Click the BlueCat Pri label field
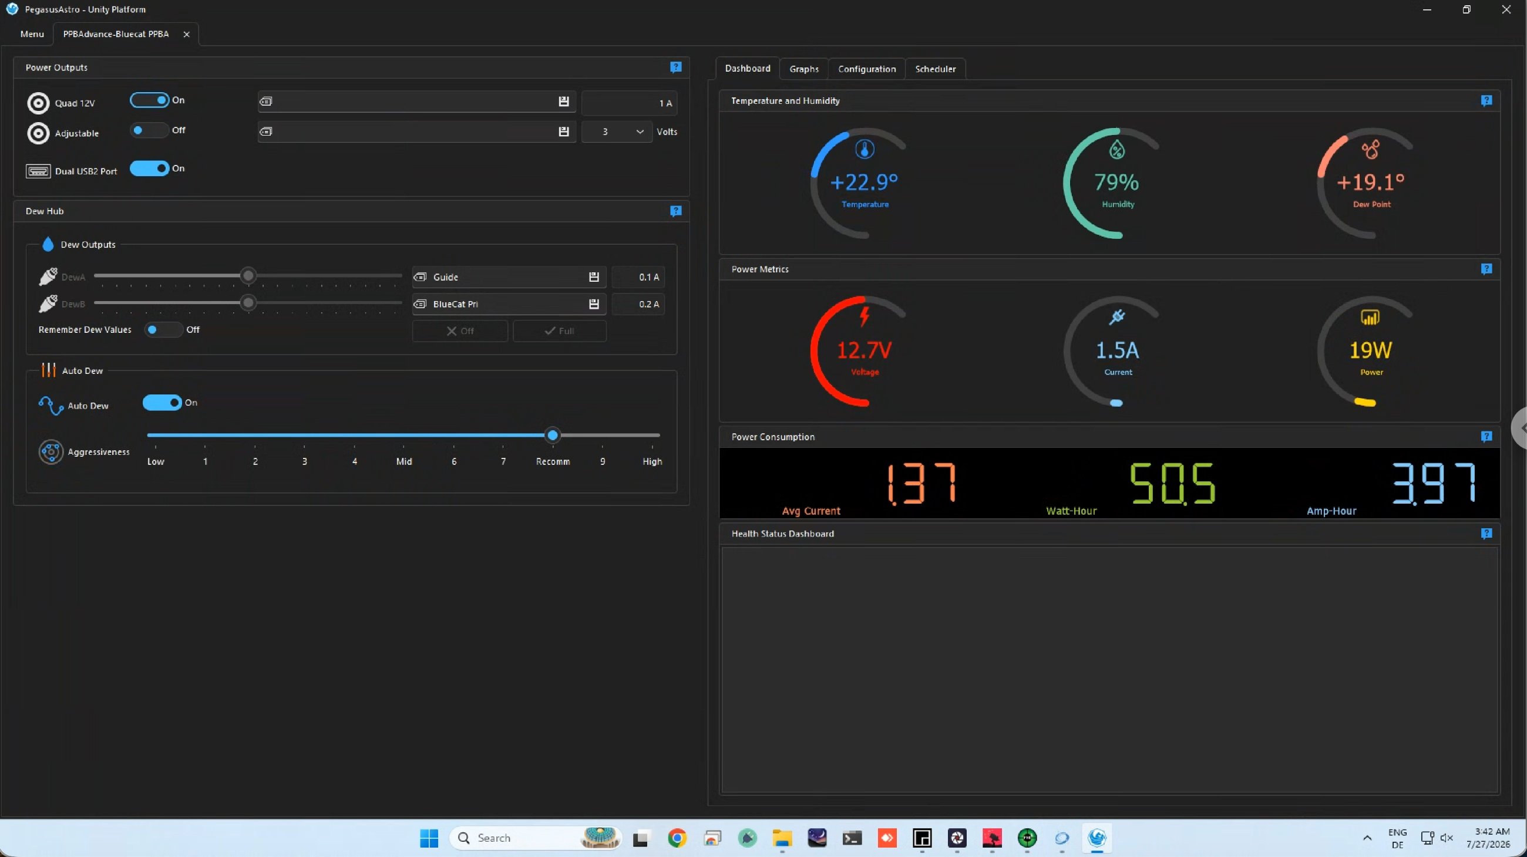This screenshot has width=1527, height=857. pyautogui.click(x=509, y=305)
